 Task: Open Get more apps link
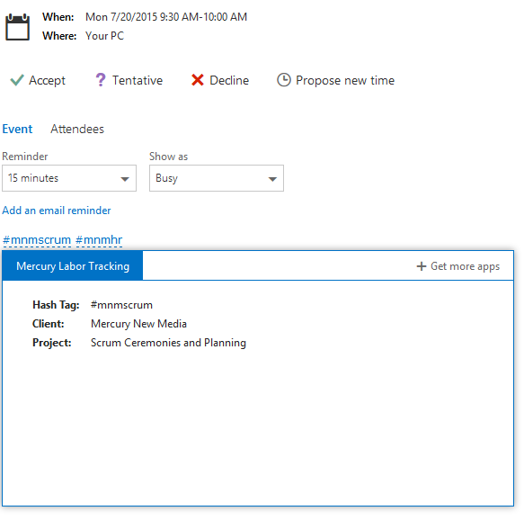[458, 266]
